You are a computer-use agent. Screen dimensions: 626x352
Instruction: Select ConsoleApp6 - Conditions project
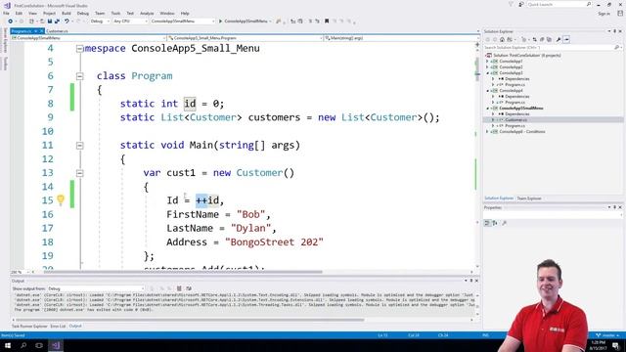(521, 131)
